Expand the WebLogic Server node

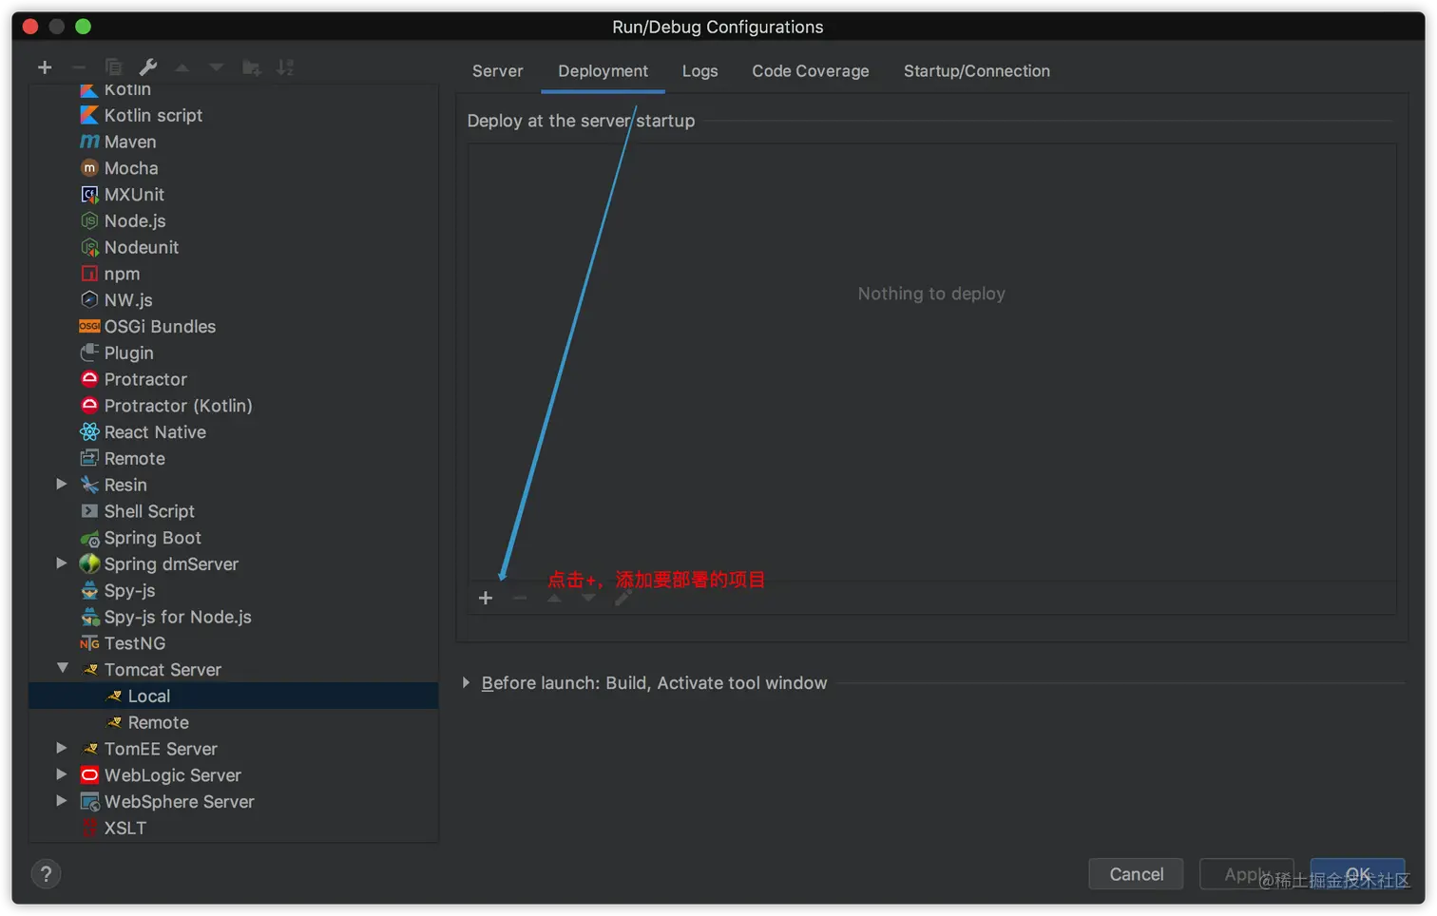(x=62, y=774)
